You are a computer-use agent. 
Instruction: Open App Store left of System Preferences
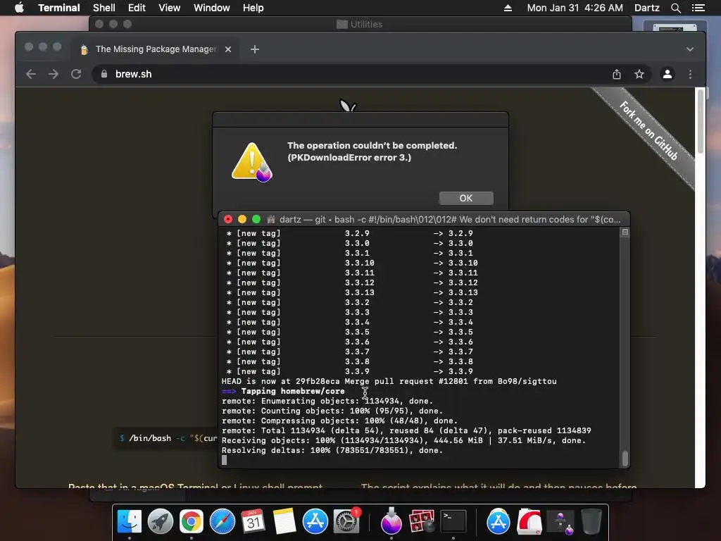point(315,521)
